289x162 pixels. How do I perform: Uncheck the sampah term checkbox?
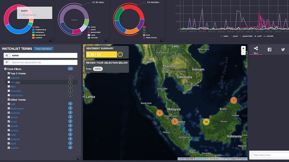point(9,139)
